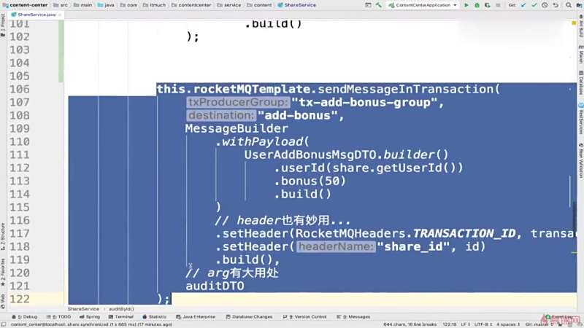Open the Maven tool window
The width and height of the screenshot is (584, 328).
580,54
